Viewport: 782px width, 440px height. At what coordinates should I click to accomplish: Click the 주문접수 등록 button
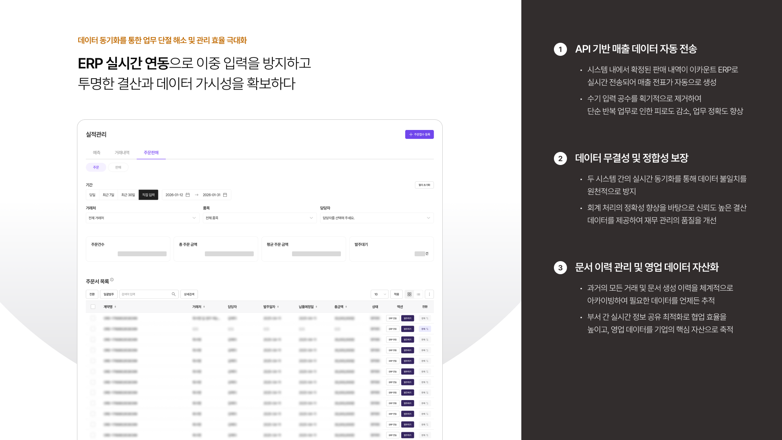click(x=419, y=134)
